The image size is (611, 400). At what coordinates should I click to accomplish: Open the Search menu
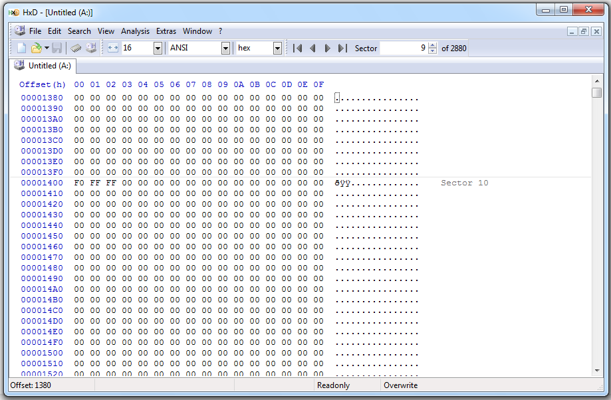pos(79,31)
